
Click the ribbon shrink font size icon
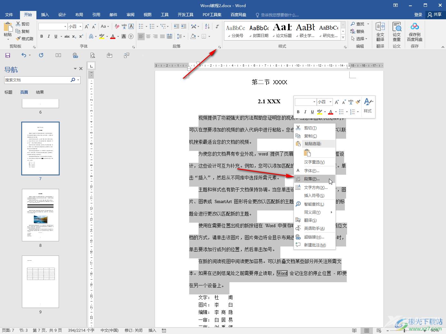[94, 26]
